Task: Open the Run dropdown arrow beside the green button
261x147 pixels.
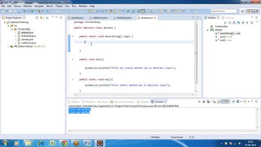Action: (x=35, y=11)
